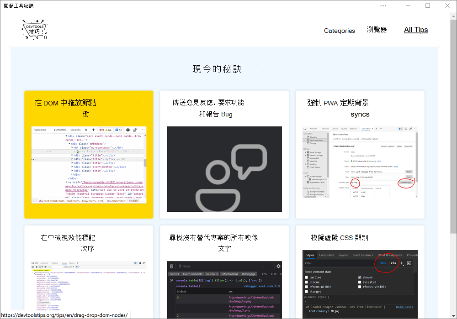Expand the div class title tree node

72,155
